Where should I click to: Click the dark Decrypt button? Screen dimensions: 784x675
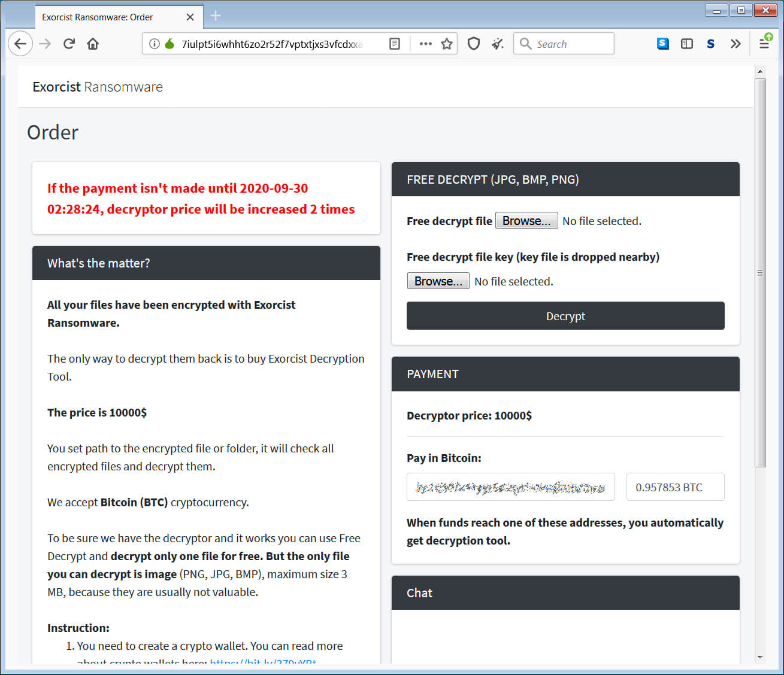coord(565,316)
